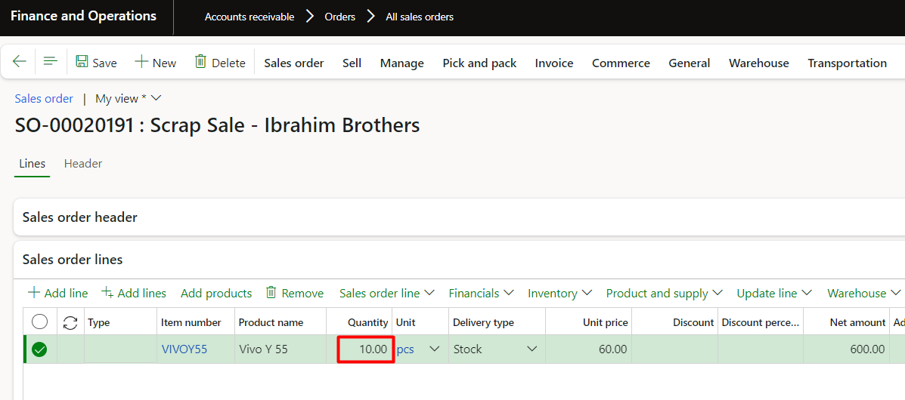The image size is (905, 400).
Task: Toggle select-all circle in grid header
Action: tap(40, 322)
